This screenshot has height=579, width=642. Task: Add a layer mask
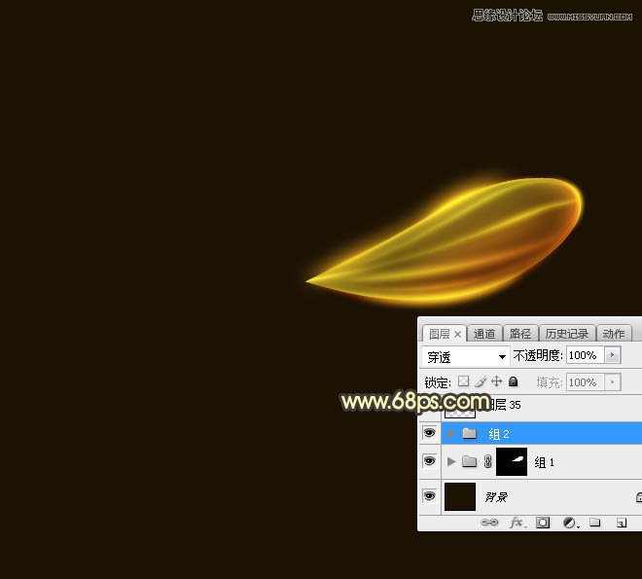click(543, 523)
